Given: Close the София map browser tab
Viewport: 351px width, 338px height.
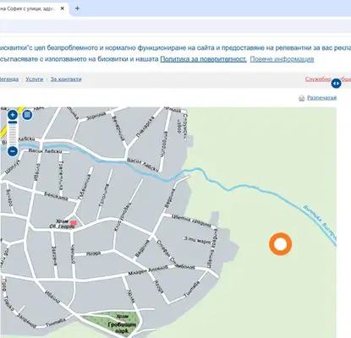Looking at the screenshot, I should click(x=63, y=8).
